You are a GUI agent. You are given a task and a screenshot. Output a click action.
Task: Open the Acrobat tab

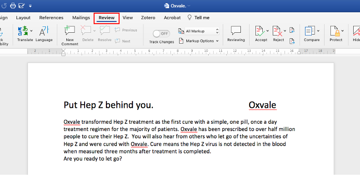pos(172,18)
